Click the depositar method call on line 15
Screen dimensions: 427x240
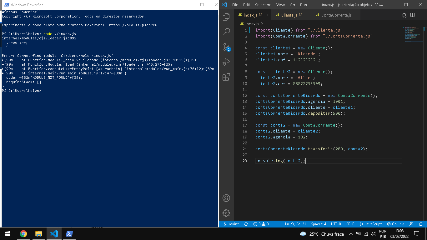tap(319, 113)
